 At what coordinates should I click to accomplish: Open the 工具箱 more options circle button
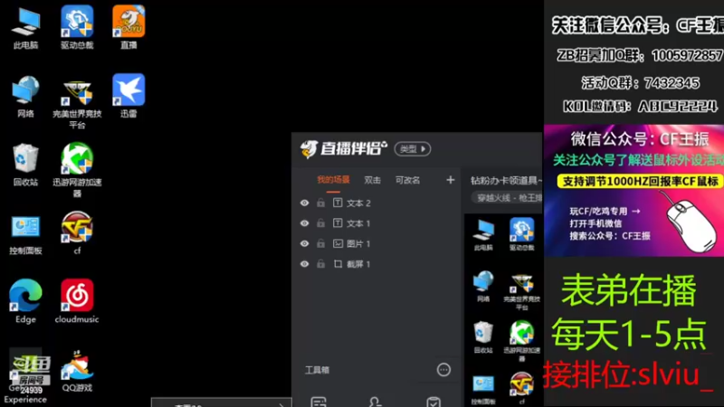click(x=443, y=370)
